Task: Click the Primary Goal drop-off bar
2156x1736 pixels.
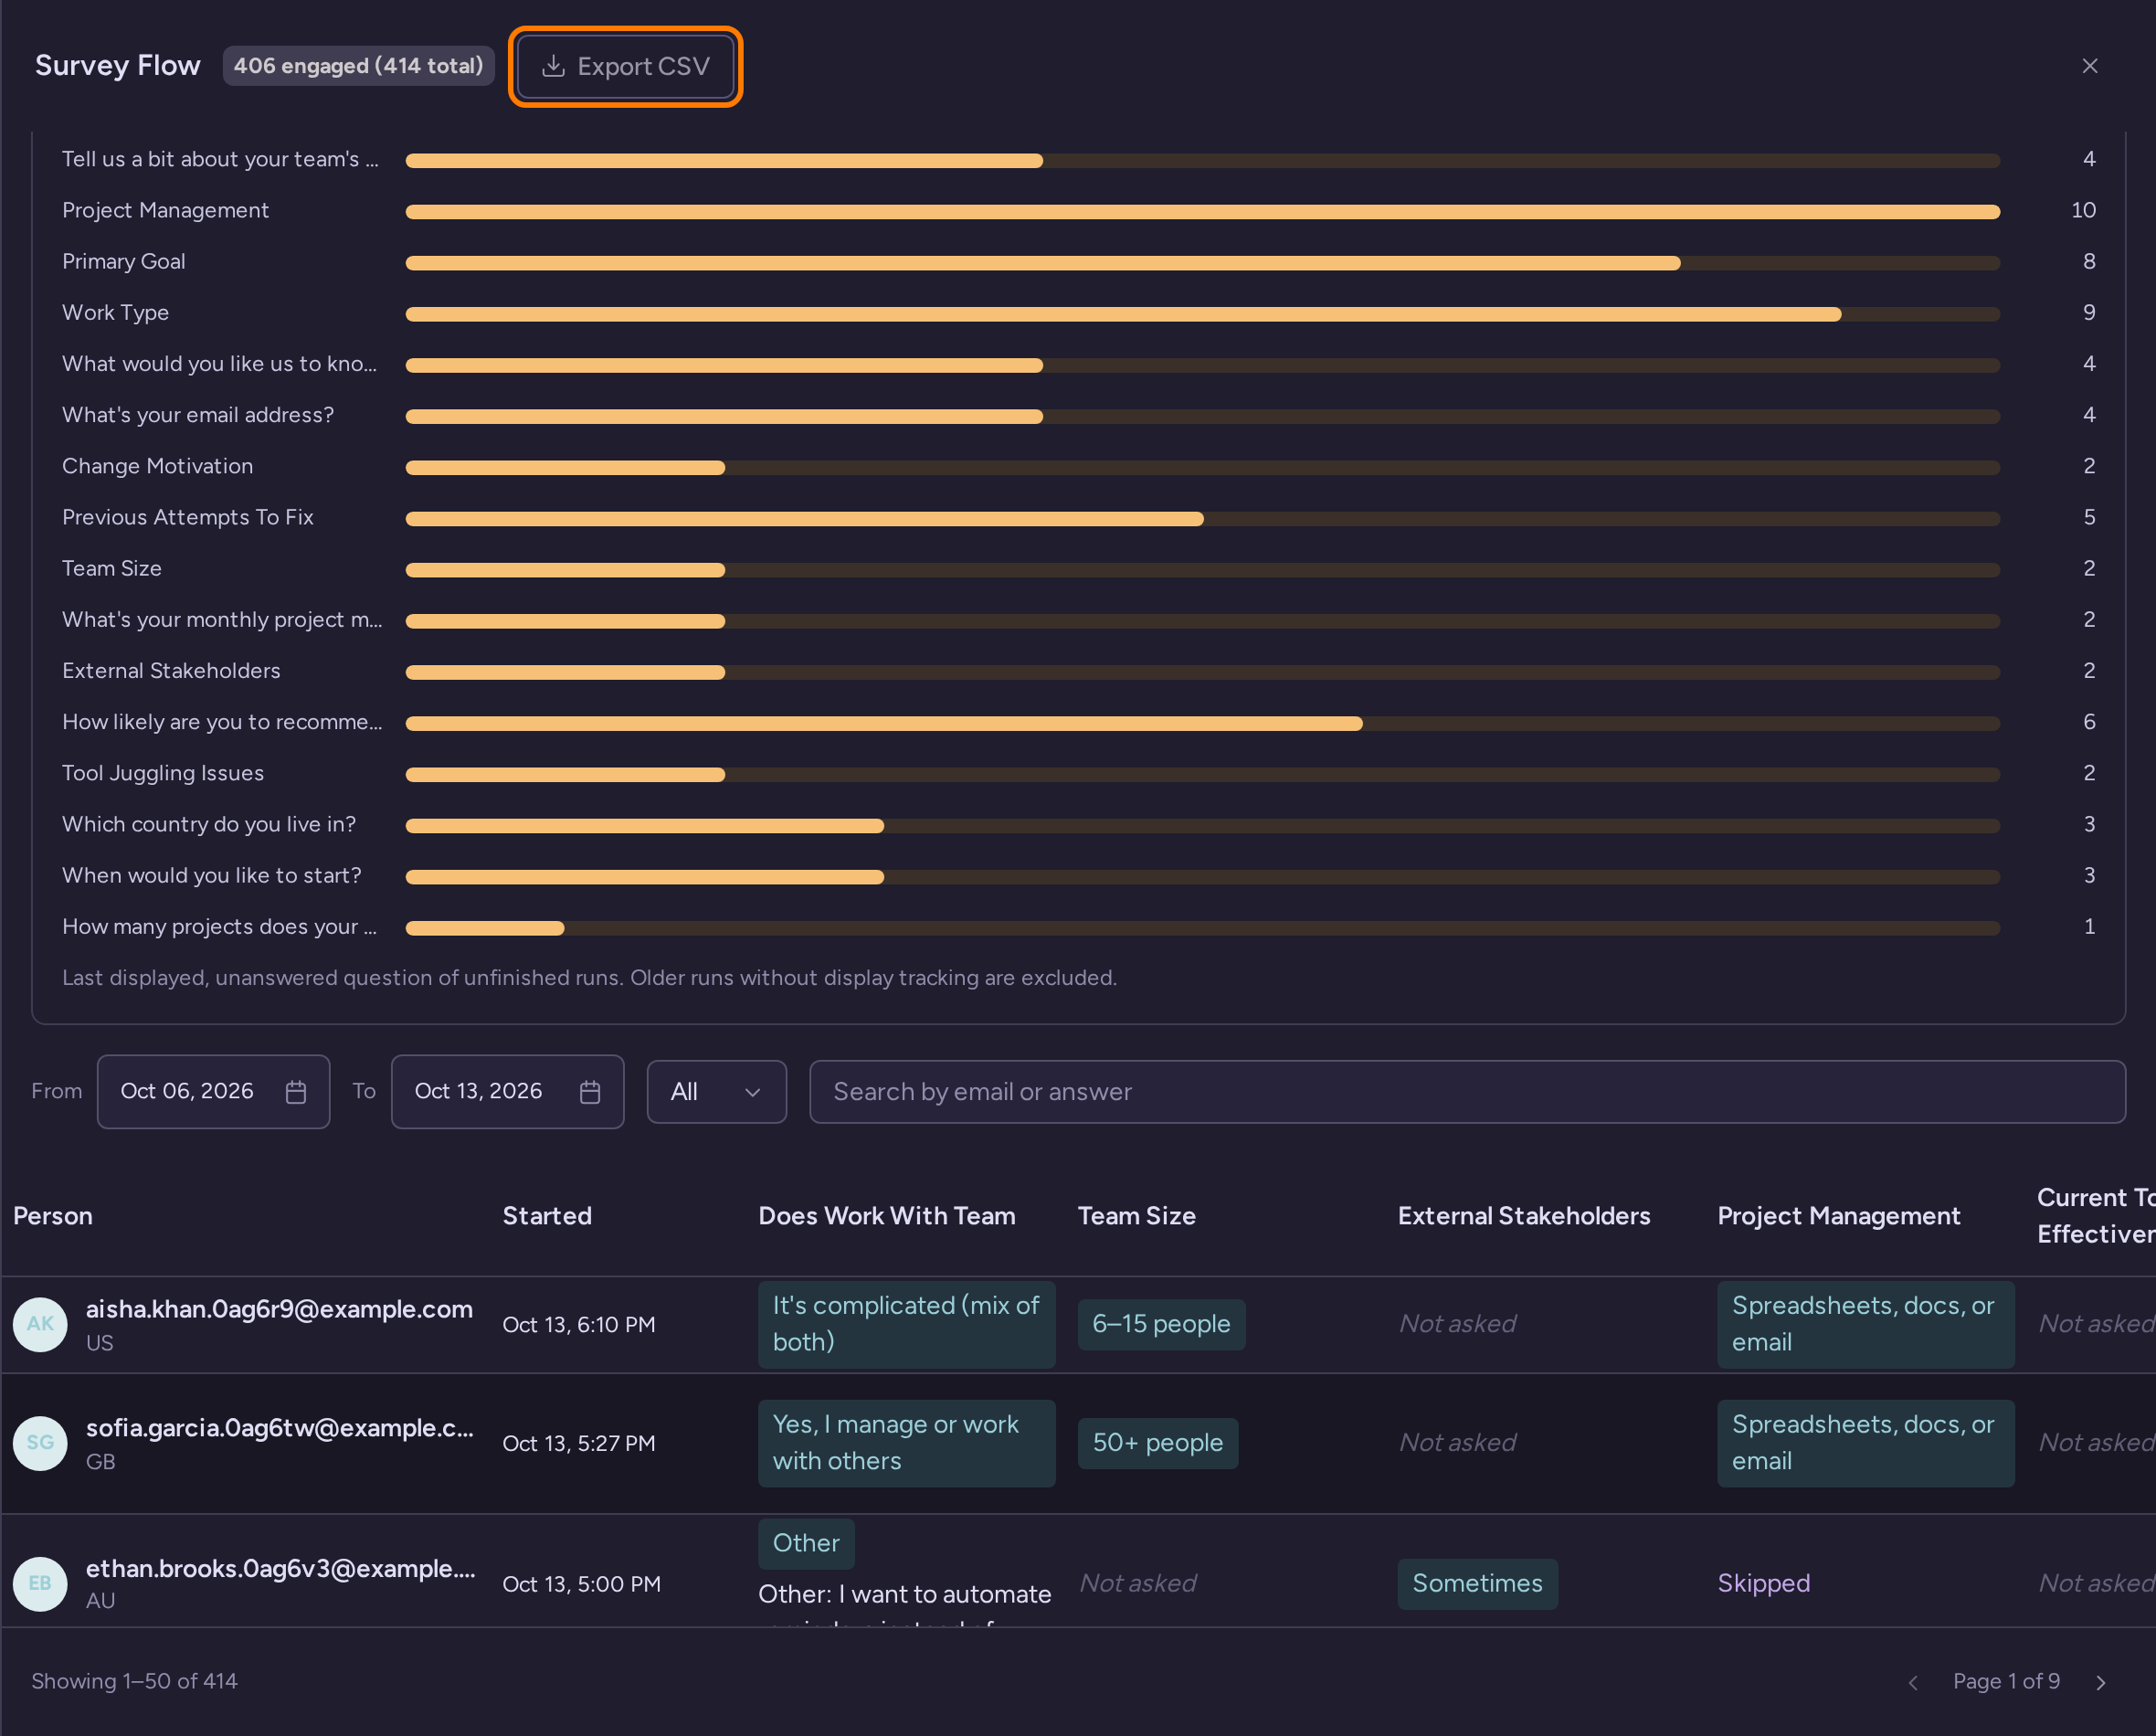Action: [1202, 263]
